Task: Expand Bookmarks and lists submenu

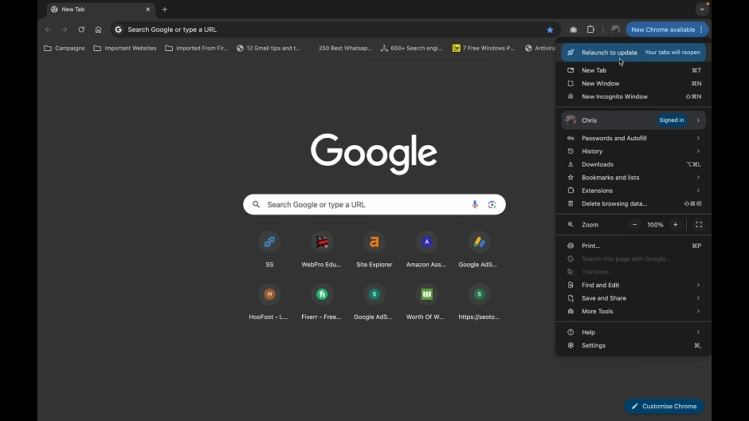Action: [x=633, y=177]
